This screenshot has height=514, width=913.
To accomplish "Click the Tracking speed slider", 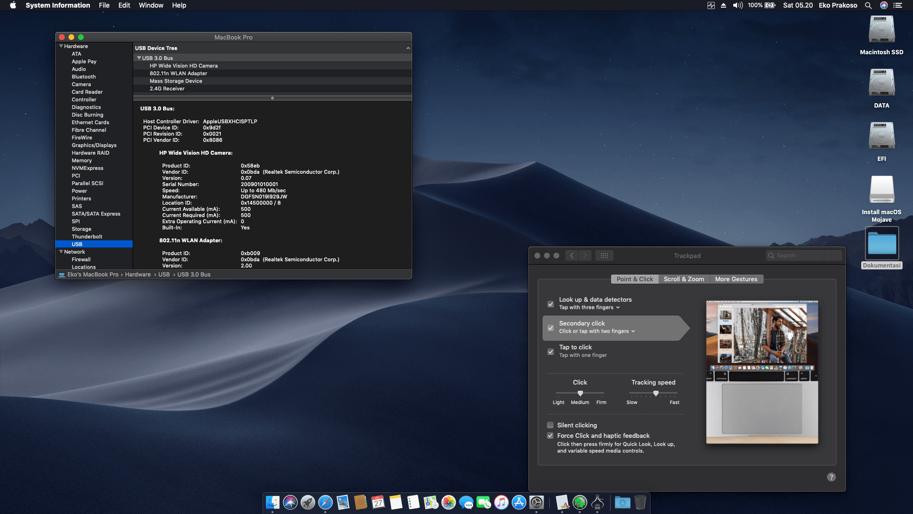I will tap(656, 393).
